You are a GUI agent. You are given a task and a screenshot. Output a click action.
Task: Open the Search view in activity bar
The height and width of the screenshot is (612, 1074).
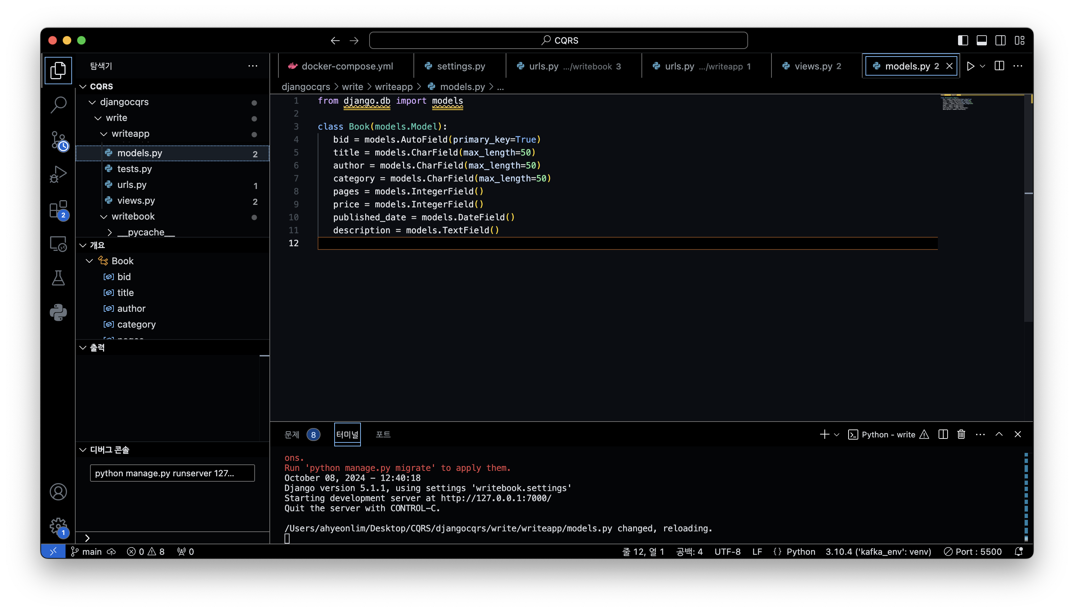click(58, 104)
